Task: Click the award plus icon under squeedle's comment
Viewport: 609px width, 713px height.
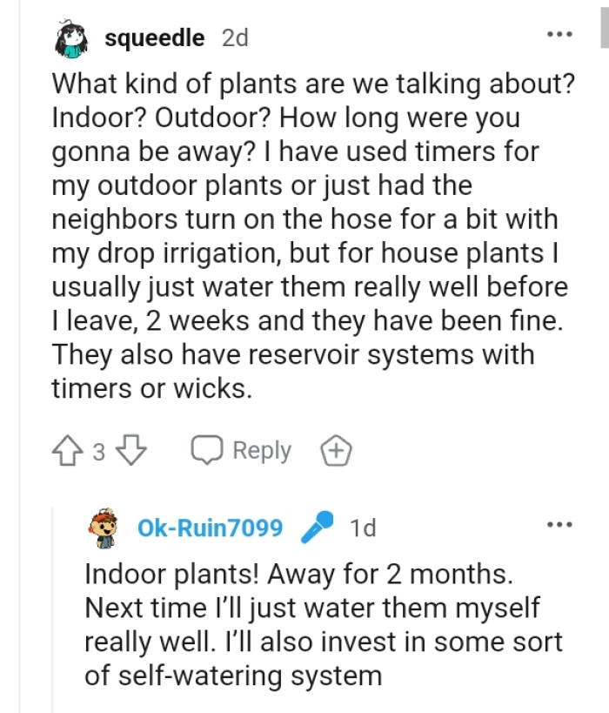Action: [335, 450]
